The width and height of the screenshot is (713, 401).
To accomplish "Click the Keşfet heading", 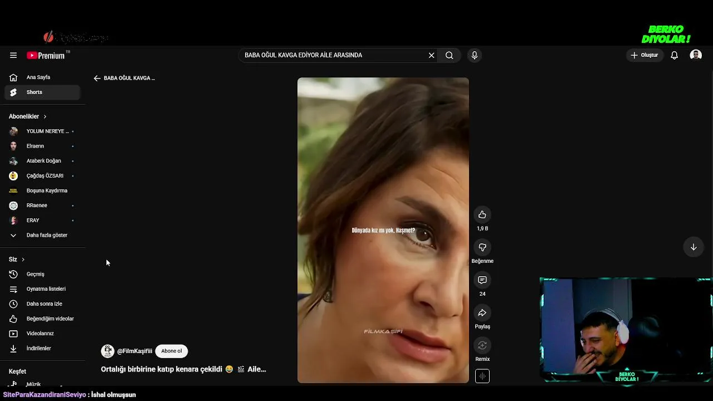I will [17, 371].
